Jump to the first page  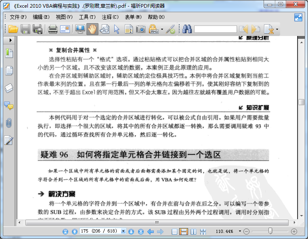65,232
